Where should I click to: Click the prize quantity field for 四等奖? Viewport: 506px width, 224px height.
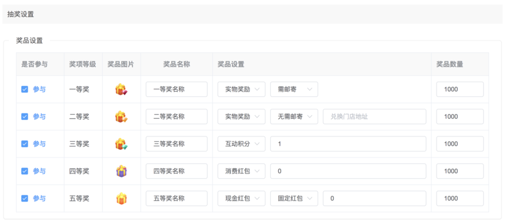tap(460, 171)
